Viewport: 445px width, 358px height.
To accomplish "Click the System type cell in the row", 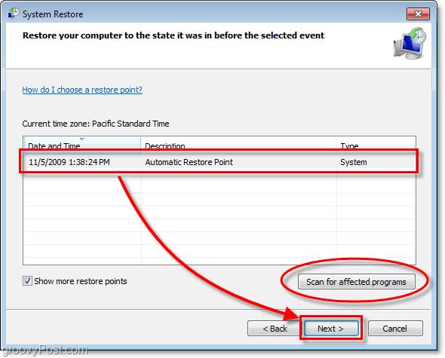I will [353, 162].
